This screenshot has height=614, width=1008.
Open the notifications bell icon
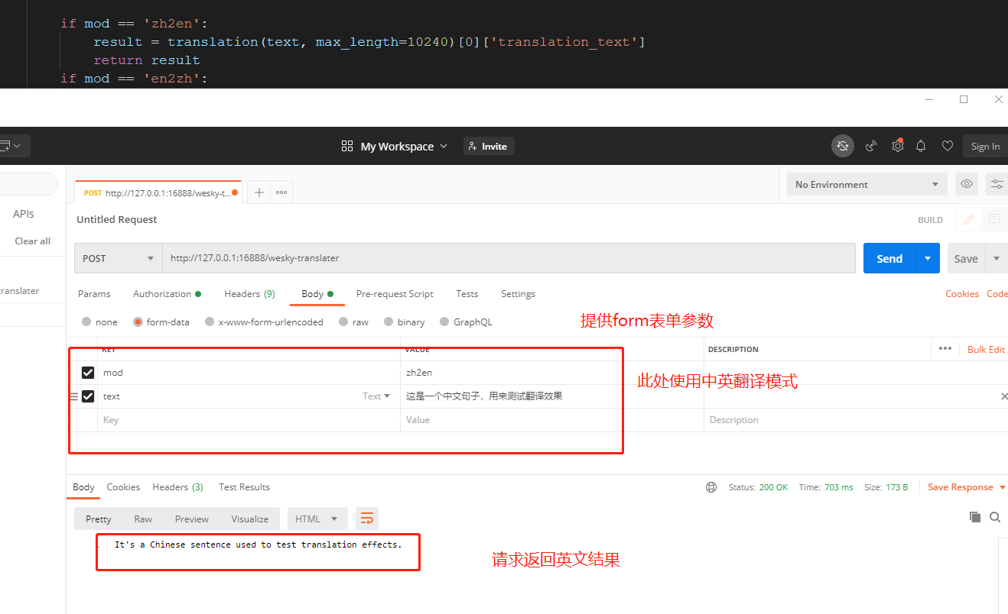tap(921, 146)
